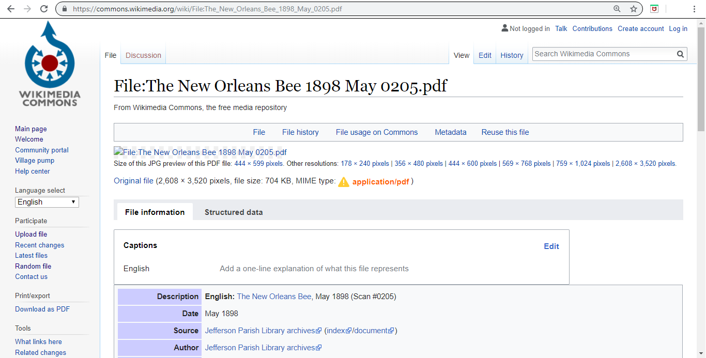Click the browser back arrow

(11, 9)
